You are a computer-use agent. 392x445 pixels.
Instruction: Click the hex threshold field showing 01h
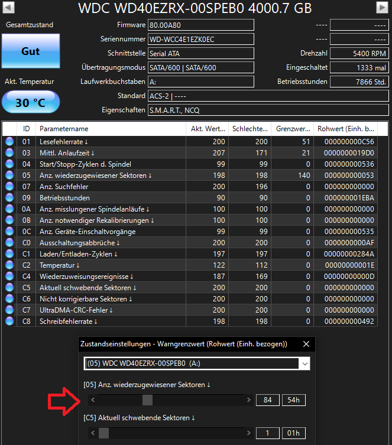coord(294,433)
